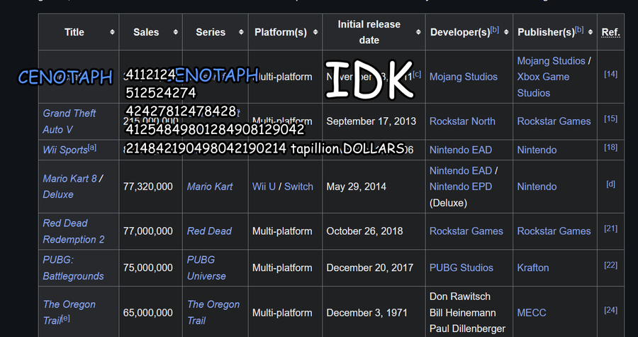Open the Red Dead Redemption 2 title link
The height and width of the screenshot is (337, 638).
(74, 231)
